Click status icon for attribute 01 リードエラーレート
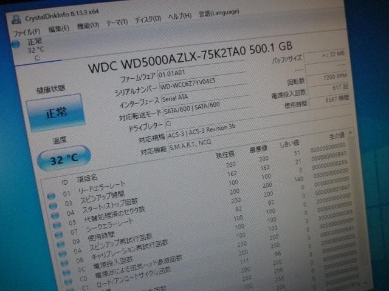Viewport: 389px width, 291px height. [x=51, y=196]
